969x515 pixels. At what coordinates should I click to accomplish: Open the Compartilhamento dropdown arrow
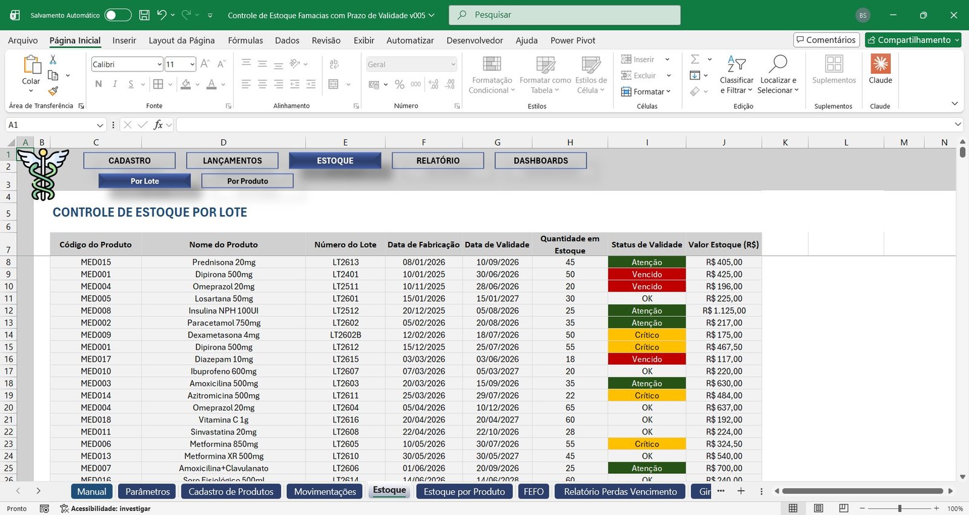[x=957, y=40]
